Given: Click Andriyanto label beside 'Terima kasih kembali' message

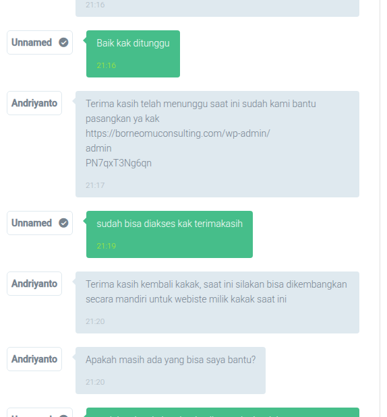Looking at the screenshot, I should [x=34, y=284].
